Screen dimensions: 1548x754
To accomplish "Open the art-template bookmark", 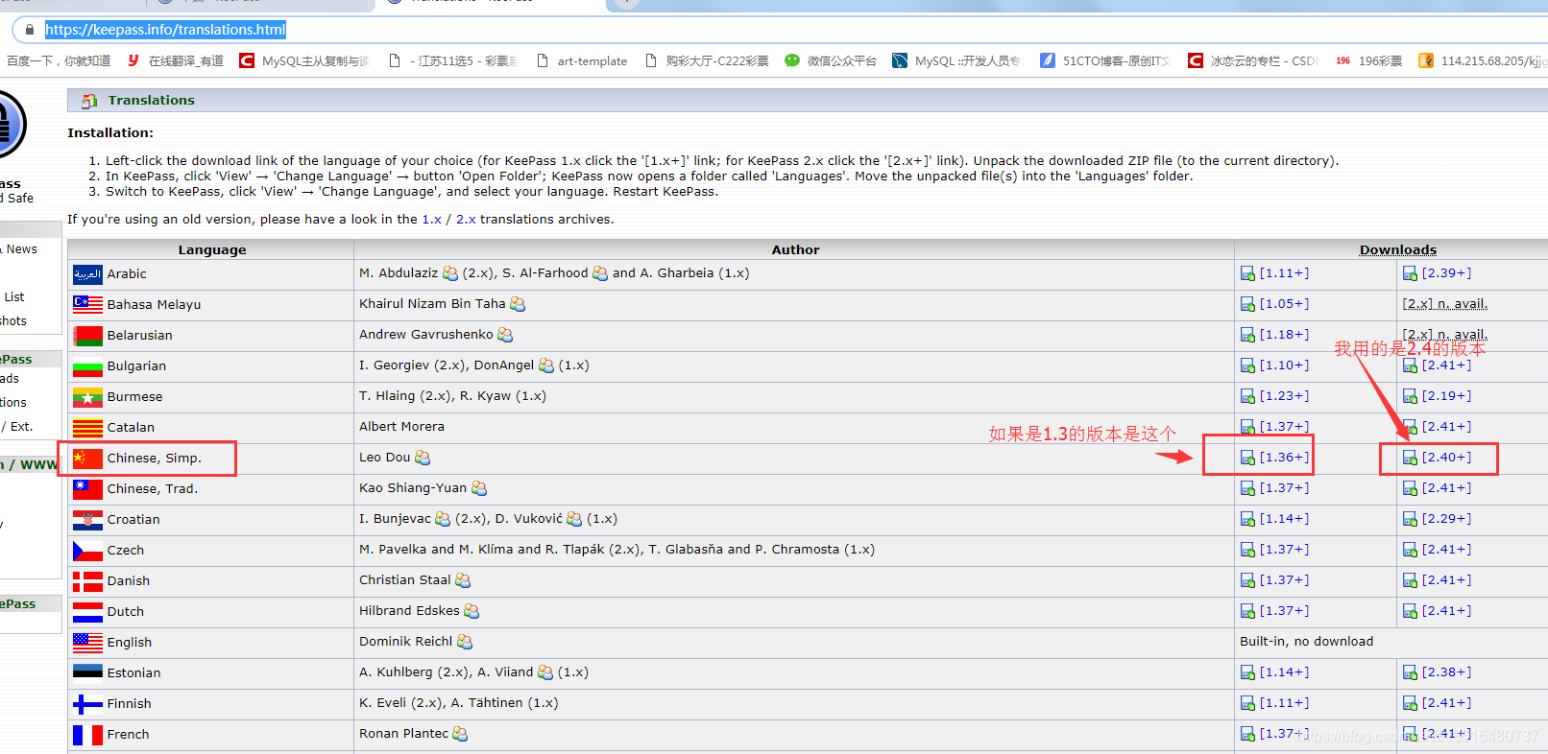I will coord(581,60).
